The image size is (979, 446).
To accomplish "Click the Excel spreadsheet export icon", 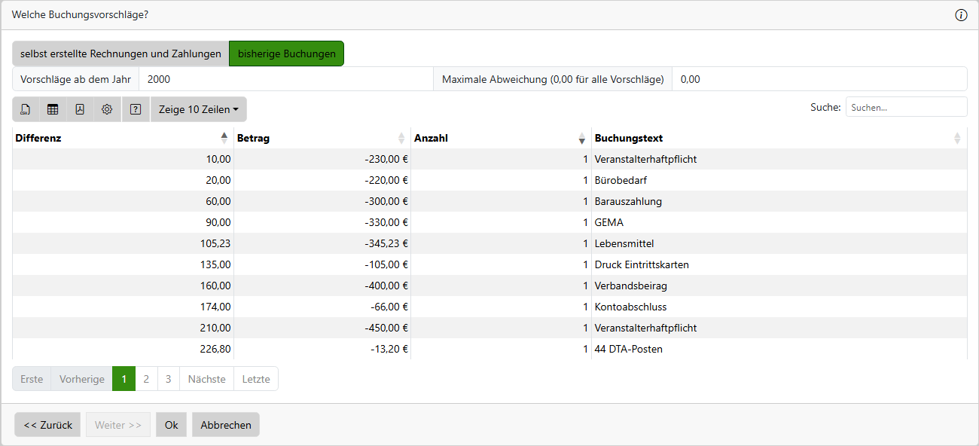I will coord(53,109).
